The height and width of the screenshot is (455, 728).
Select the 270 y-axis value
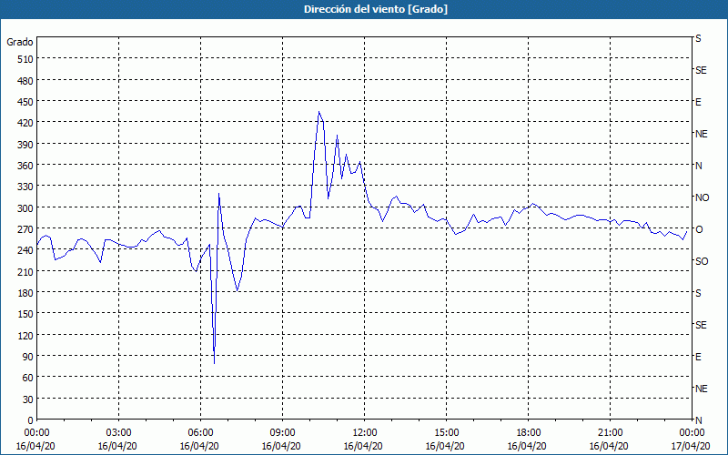coord(26,229)
